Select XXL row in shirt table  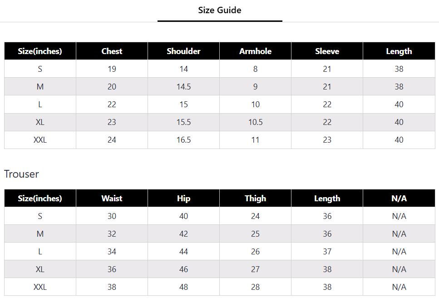[x=220, y=140]
